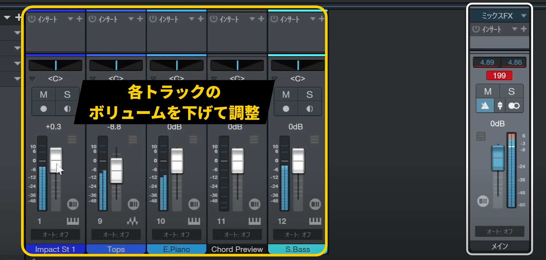
Task: Open channel editor button on S.Bass strip
Action: (315, 204)
